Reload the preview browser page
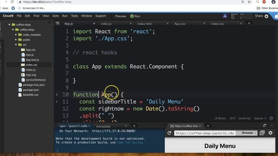 pos(169,133)
